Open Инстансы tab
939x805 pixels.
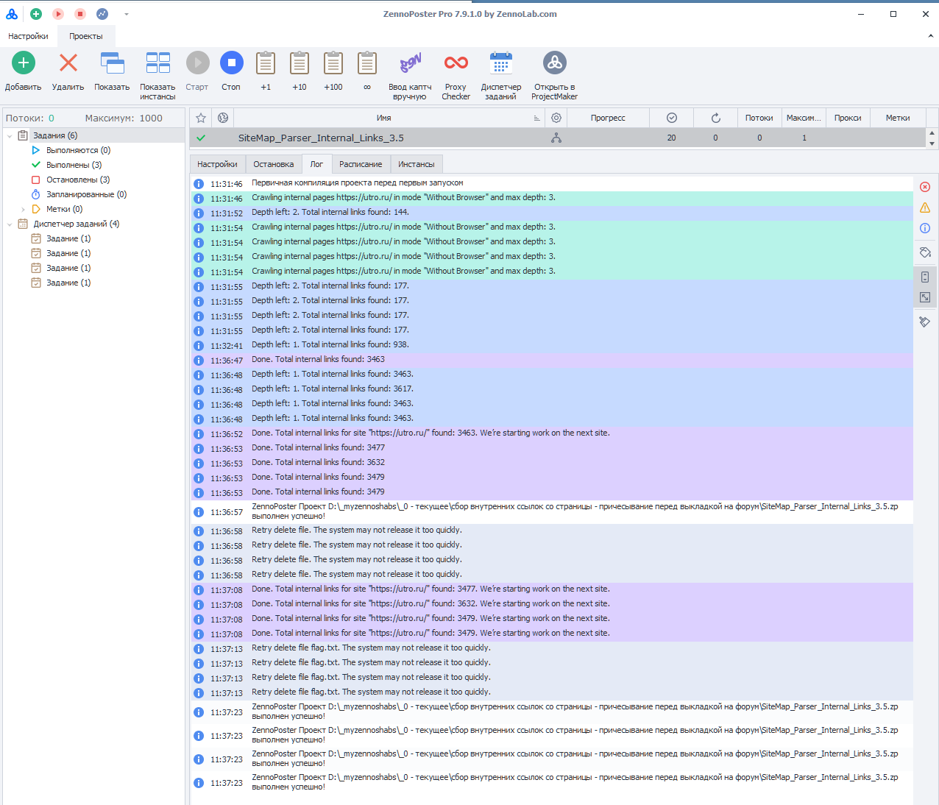pyautogui.click(x=417, y=164)
